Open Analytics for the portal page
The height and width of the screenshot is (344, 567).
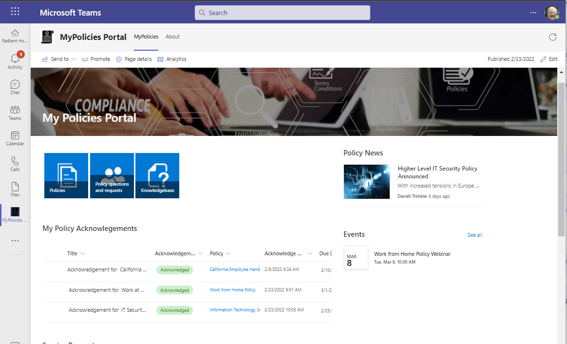(x=171, y=59)
